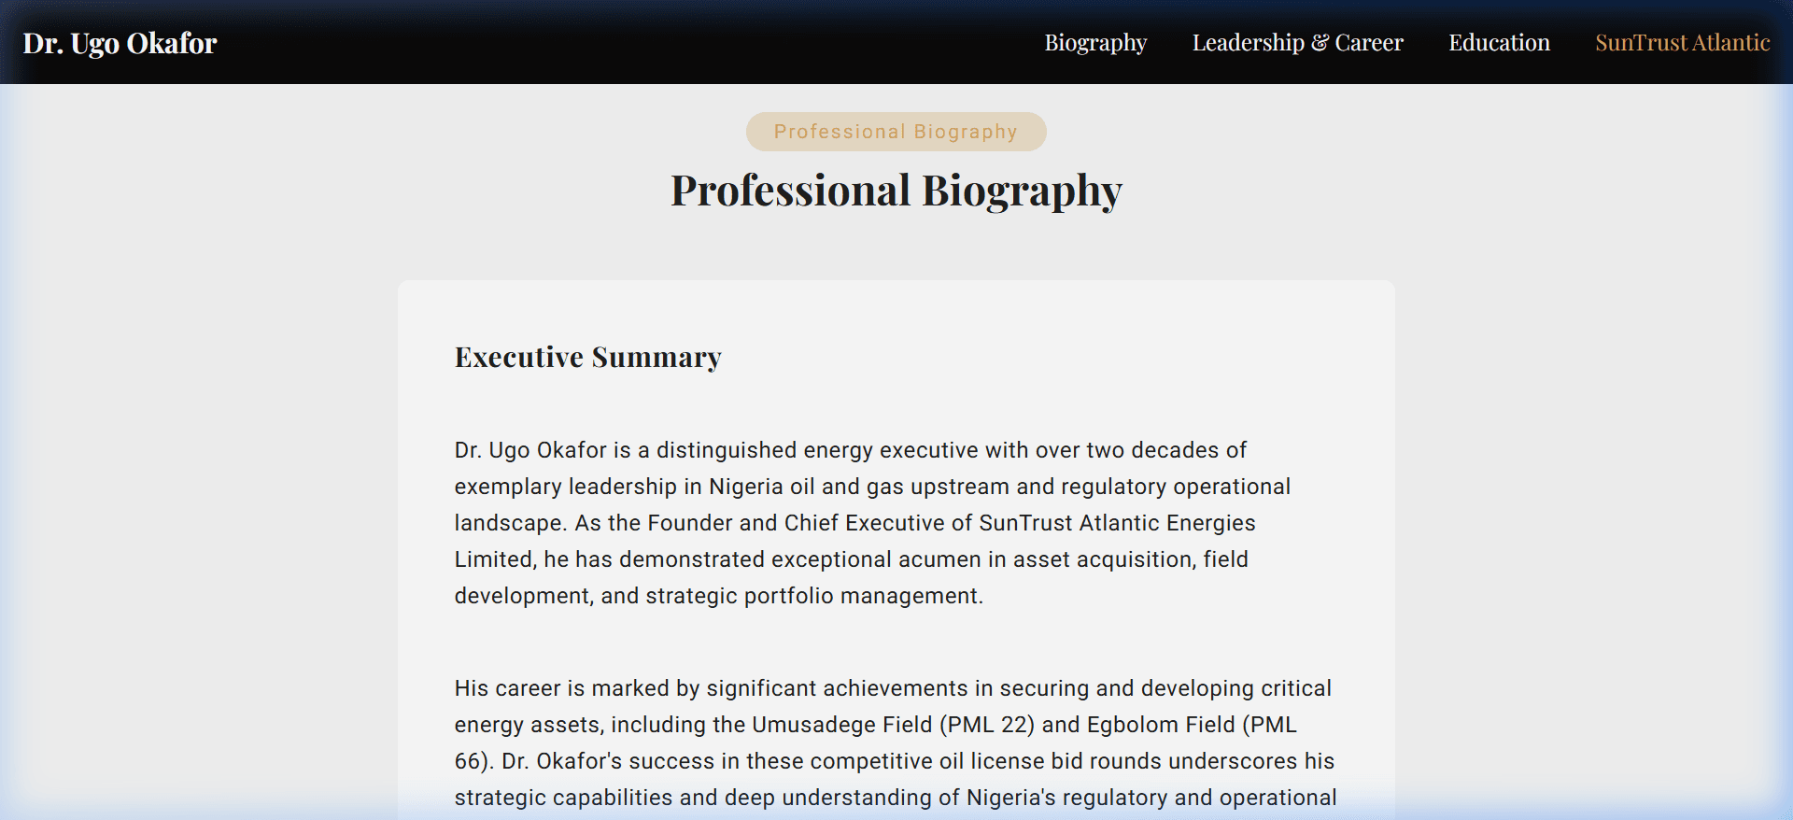
Task: Click the second paragraph about career achievements
Action: (x=887, y=742)
